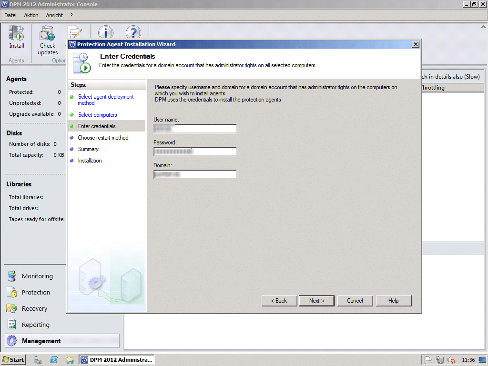
Task: Click the Throttling column header
Action: click(x=453, y=88)
